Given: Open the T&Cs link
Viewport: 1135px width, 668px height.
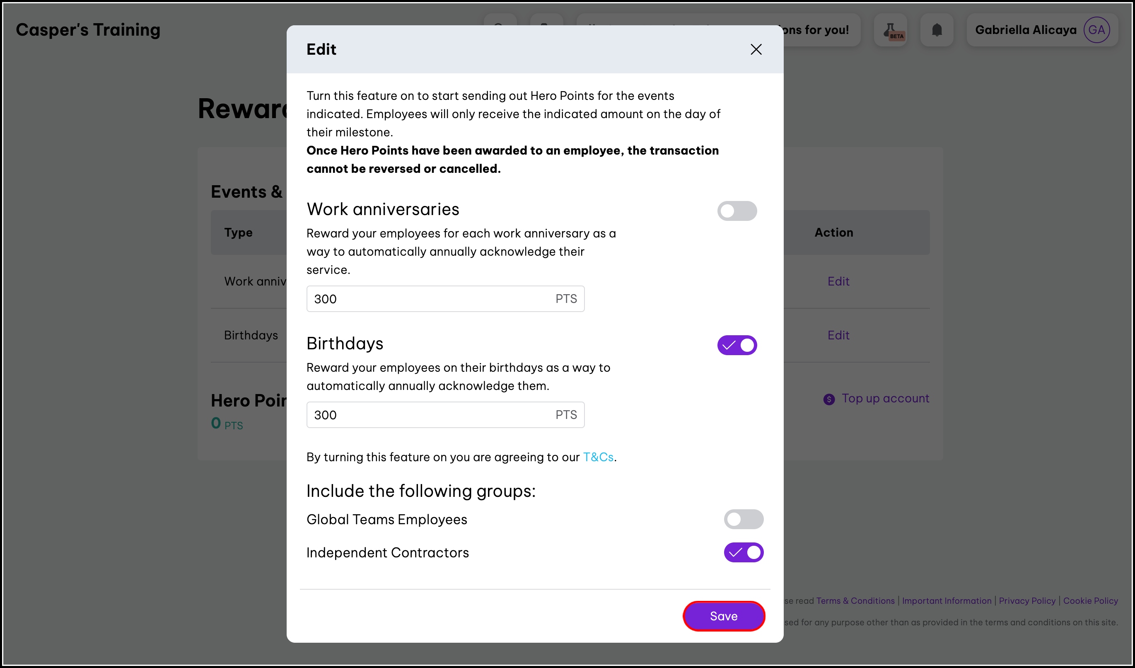Looking at the screenshot, I should point(598,457).
